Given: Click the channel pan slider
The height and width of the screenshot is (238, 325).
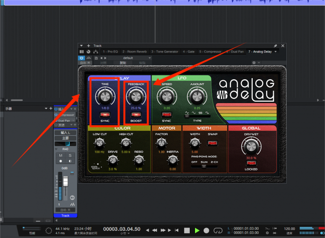Looking at the screenshot, I should (65, 144).
